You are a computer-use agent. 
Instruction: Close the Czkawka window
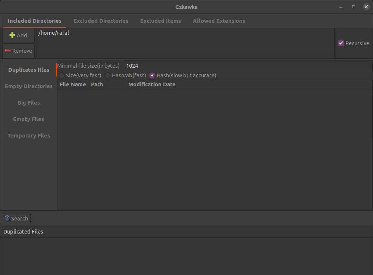tap(366, 7)
